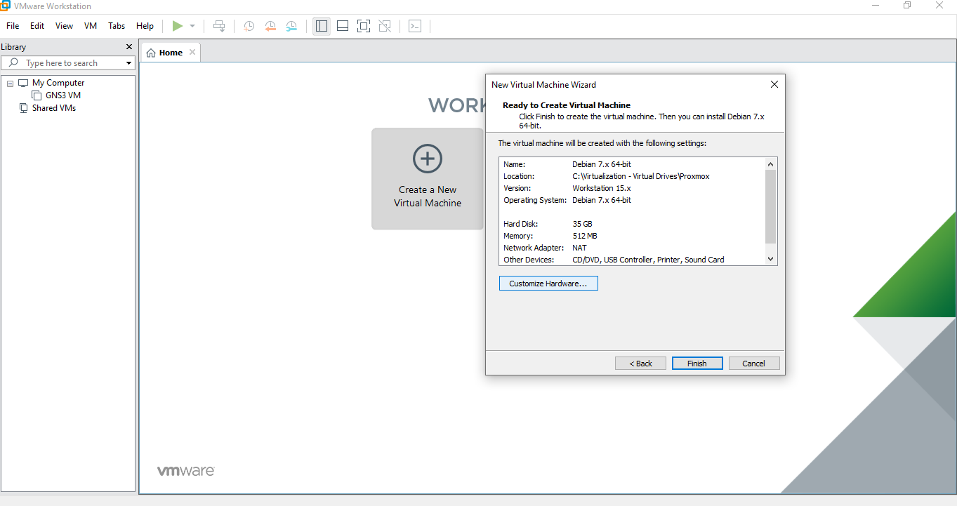
Task: Click the Customize Hardware button
Action: pos(548,283)
